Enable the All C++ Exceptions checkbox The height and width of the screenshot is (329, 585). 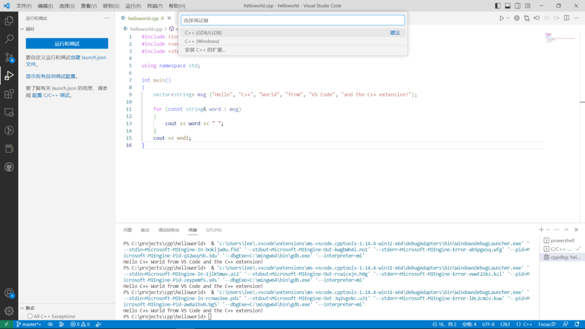[30, 316]
